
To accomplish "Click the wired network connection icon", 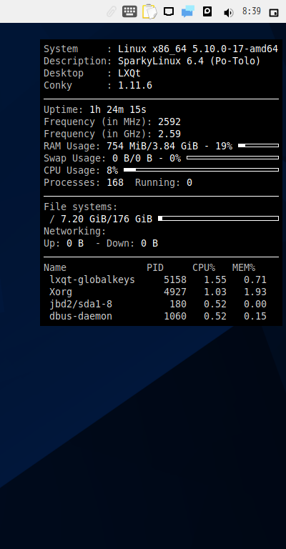I will 169,11.
